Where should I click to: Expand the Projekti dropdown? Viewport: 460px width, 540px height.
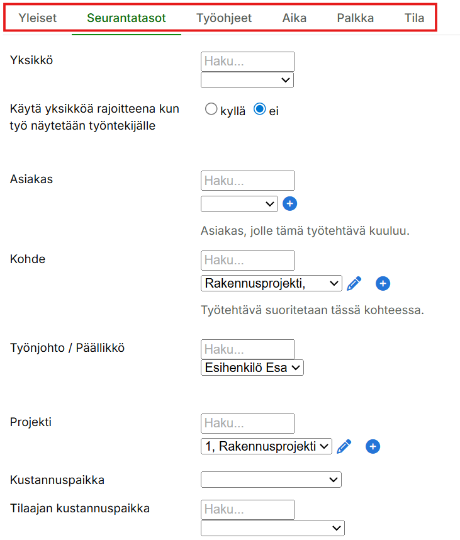[x=266, y=446]
